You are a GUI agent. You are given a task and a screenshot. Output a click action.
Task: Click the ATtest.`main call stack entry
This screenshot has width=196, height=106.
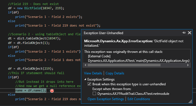click(x=139, y=61)
